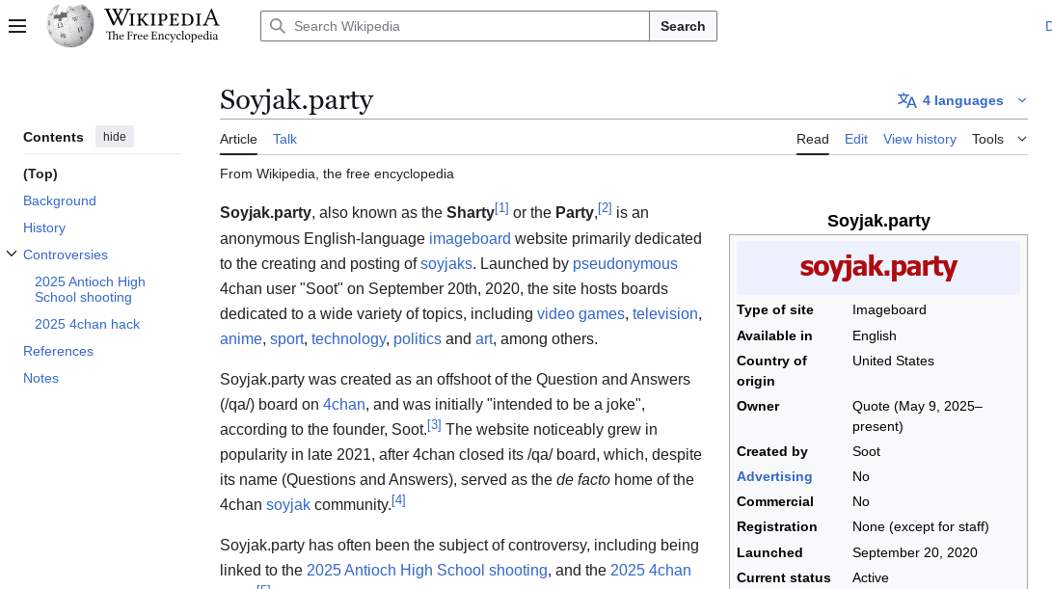Jump to (Top) in contents
Viewport: 1052px width, 589px height.
point(40,174)
